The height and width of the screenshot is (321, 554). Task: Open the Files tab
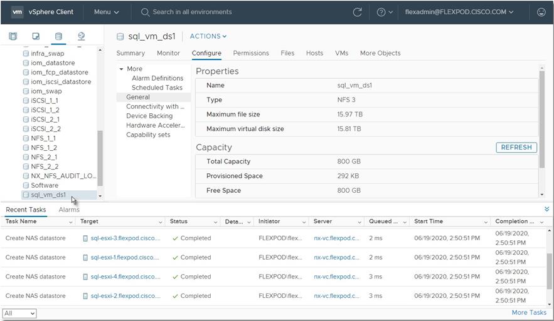(x=287, y=53)
